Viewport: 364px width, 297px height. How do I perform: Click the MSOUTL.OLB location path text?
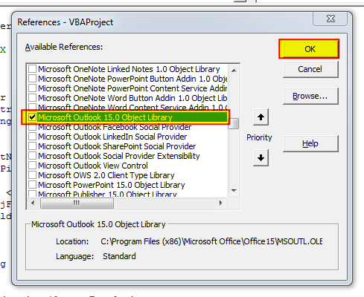coord(211,241)
